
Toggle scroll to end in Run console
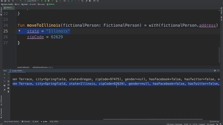8,85
